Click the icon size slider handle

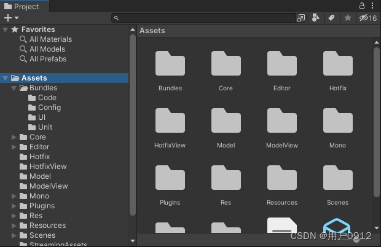point(356,240)
